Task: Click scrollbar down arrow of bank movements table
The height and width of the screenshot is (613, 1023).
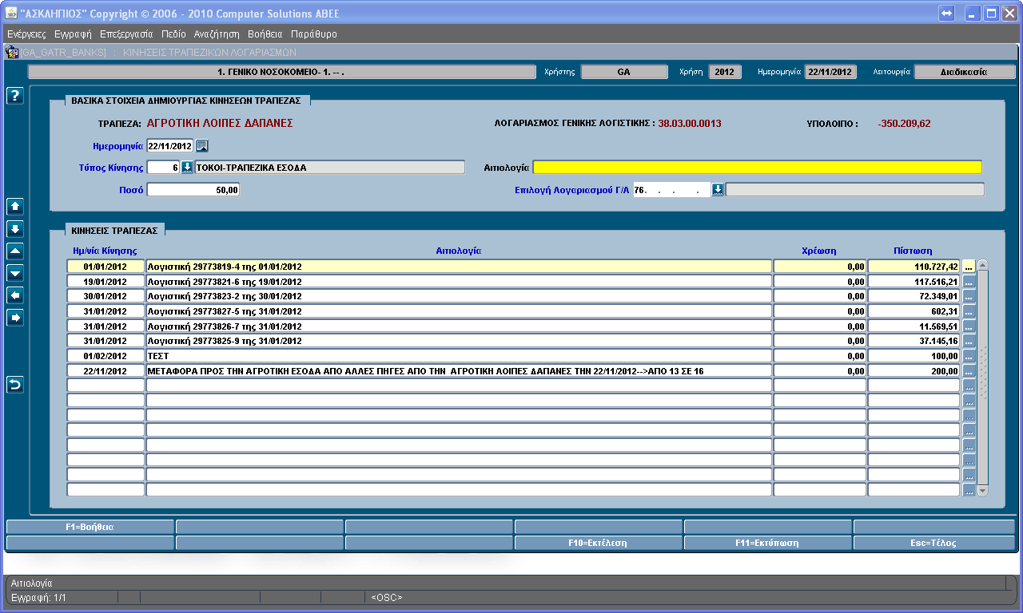Action: coord(983,491)
